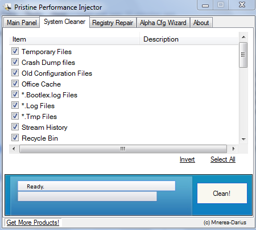Toggle the Stream History checkbox
Screen dimensions: 256x230
point(15,127)
